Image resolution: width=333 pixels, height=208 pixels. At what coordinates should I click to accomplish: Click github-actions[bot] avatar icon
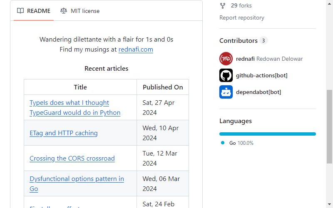click(x=226, y=75)
